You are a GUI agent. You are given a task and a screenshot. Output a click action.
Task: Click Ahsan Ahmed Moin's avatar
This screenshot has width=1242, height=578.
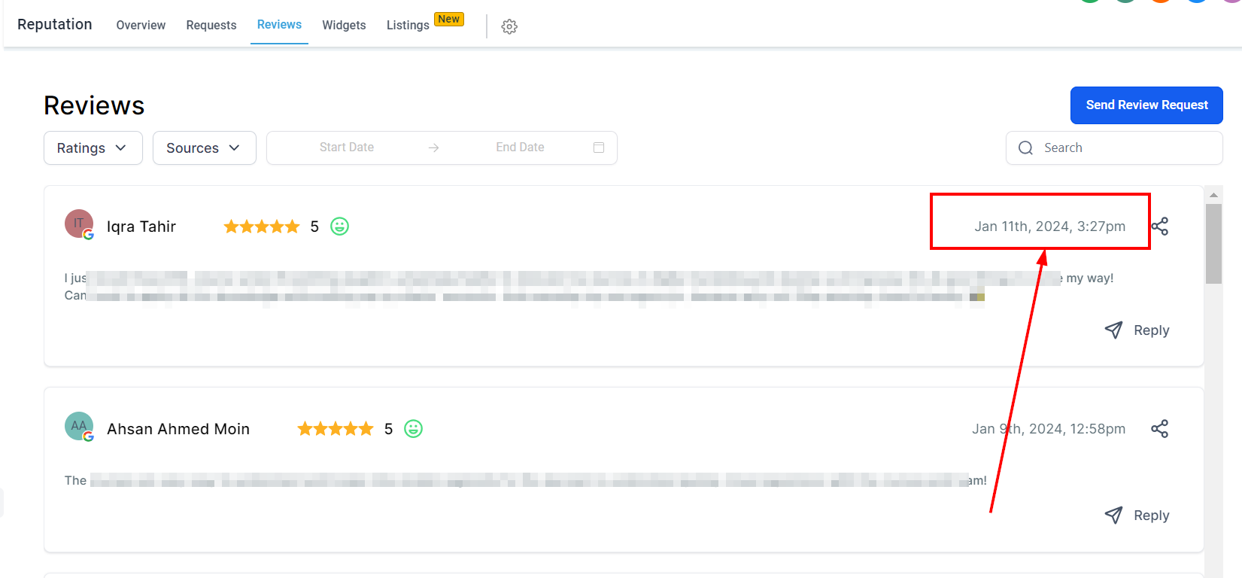(79, 426)
